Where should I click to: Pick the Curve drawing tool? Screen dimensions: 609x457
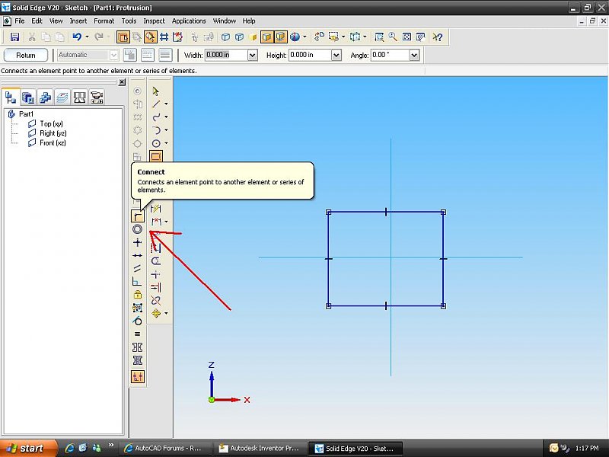click(x=156, y=117)
